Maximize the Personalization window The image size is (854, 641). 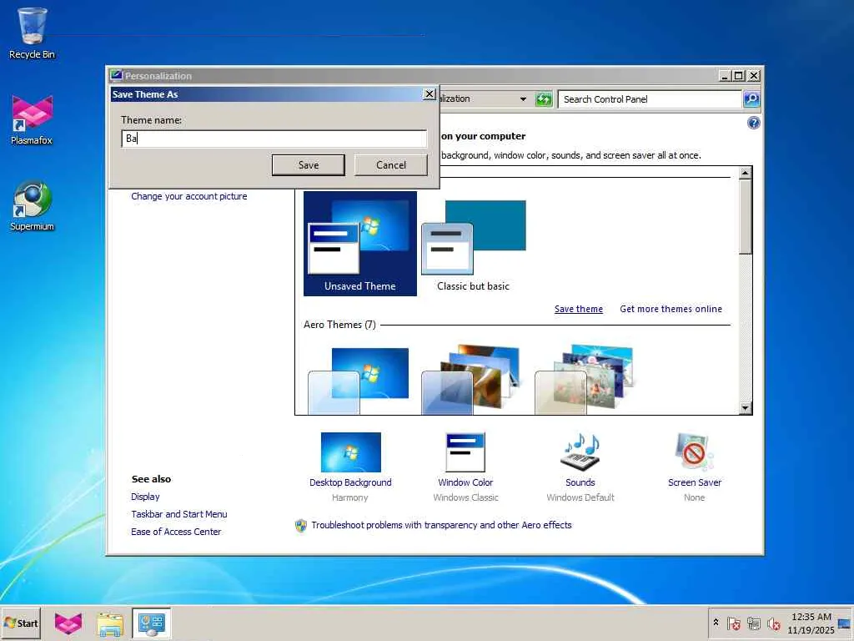click(739, 76)
